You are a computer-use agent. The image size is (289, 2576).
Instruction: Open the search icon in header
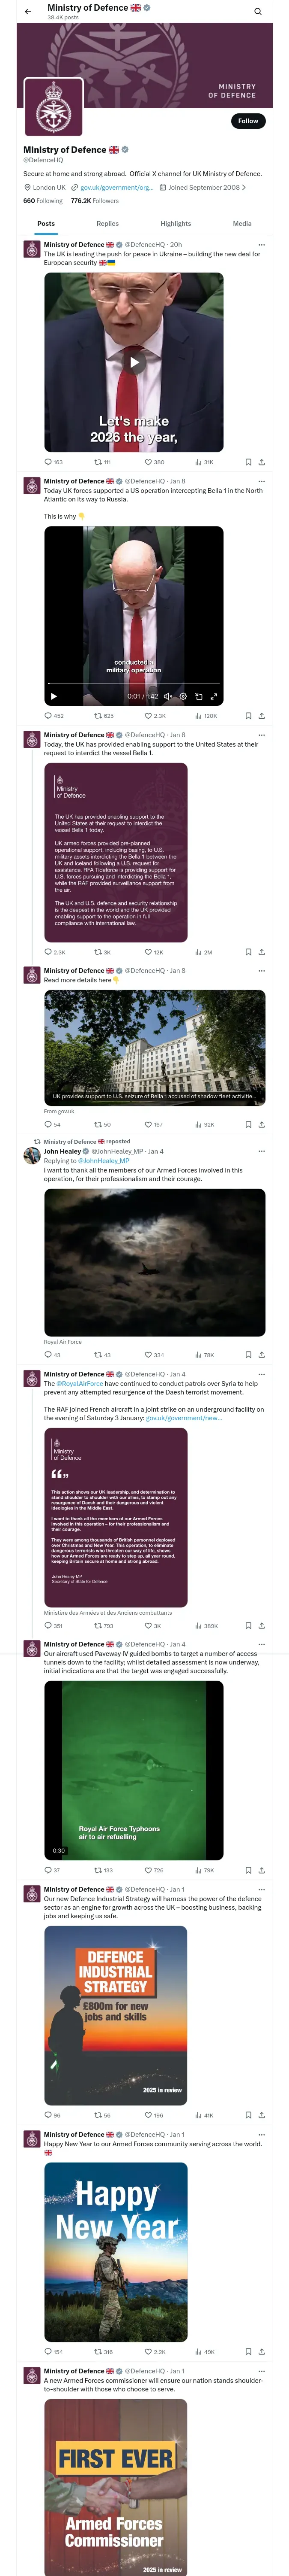257,11
